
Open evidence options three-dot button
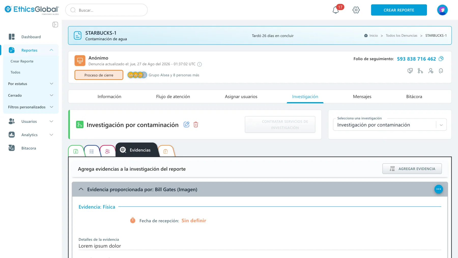coord(439,189)
